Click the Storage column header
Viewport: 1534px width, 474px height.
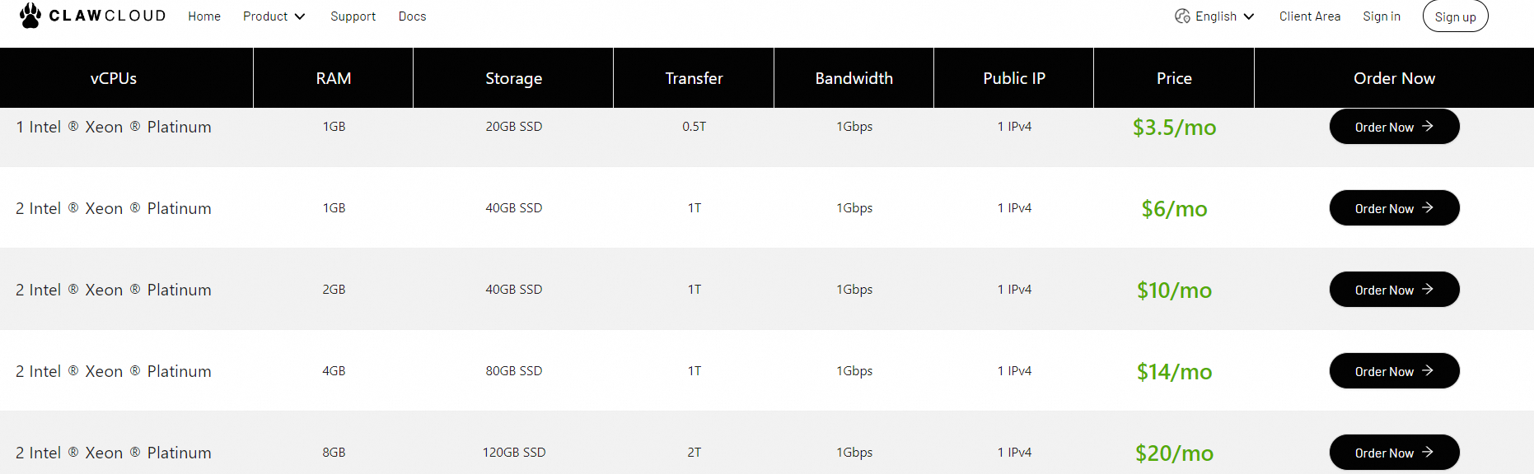[x=513, y=78]
